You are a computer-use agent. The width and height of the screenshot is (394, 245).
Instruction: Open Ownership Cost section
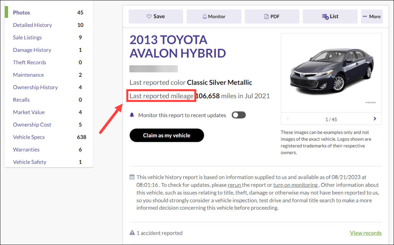(32, 125)
